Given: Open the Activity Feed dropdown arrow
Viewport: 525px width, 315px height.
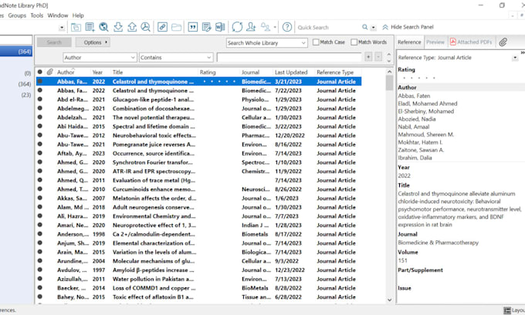Looking at the screenshot, I should tap(275, 28).
